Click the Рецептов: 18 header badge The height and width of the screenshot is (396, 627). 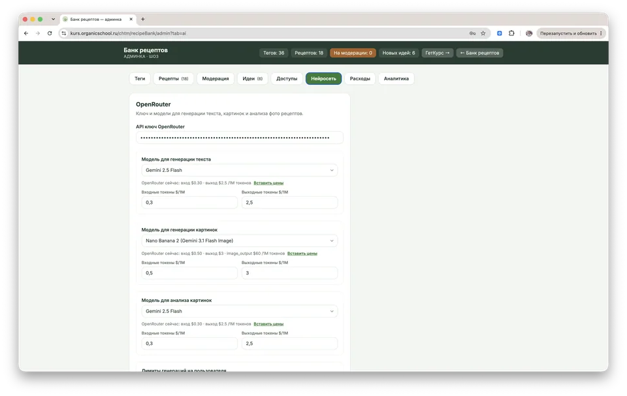[x=309, y=53]
